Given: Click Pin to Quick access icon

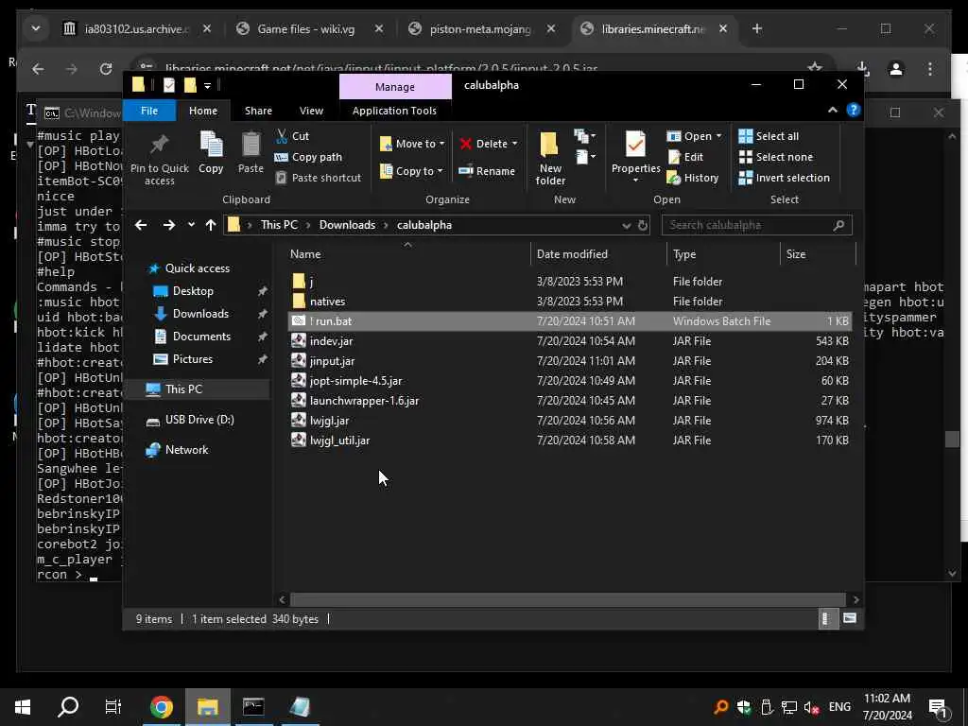Looking at the screenshot, I should 159,159.
